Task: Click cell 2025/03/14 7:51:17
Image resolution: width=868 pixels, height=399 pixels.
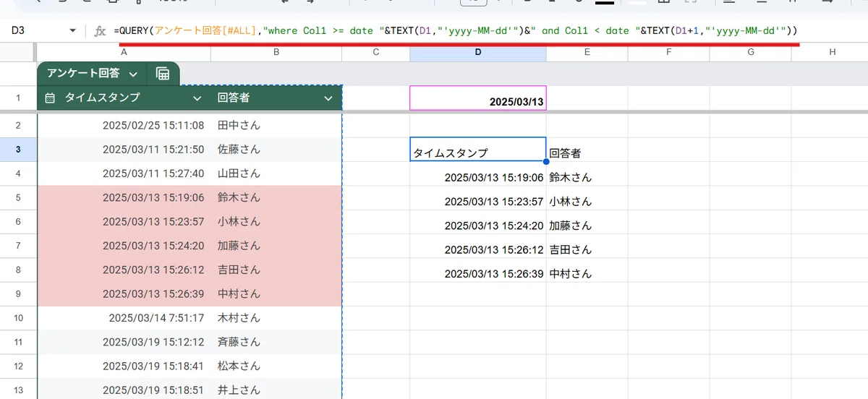Action: click(x=124, y=318)
